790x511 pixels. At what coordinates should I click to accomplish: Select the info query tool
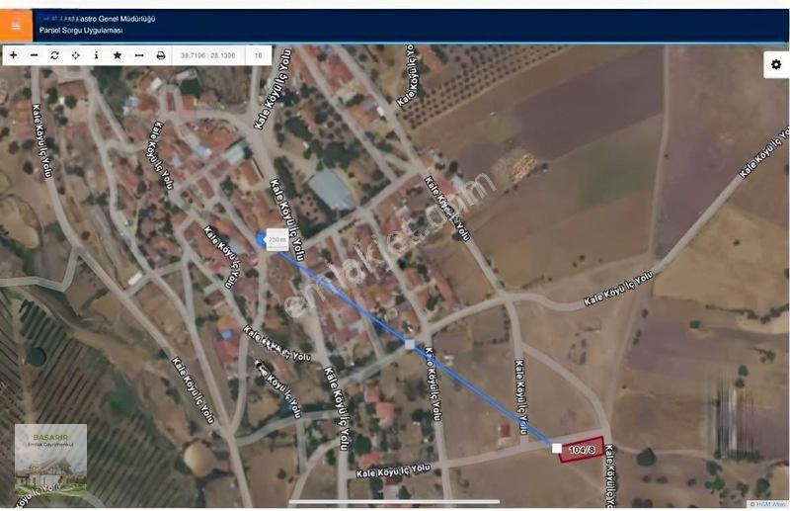click(96, 55)
